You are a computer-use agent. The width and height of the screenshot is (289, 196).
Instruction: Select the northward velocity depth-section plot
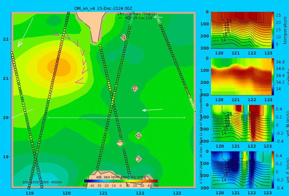coord(241,123)
